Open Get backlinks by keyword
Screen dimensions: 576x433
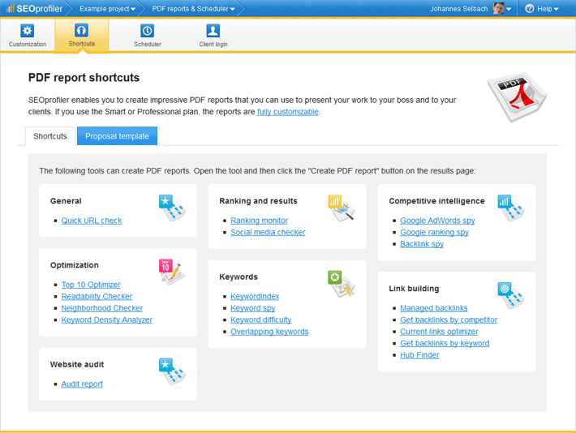click(445, 343)
